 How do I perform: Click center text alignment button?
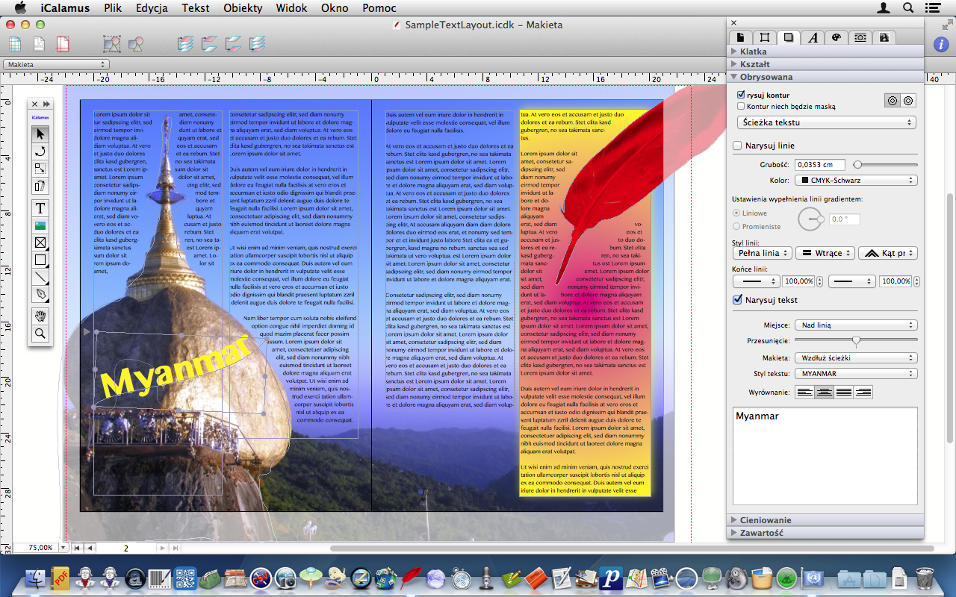point(824,393)
